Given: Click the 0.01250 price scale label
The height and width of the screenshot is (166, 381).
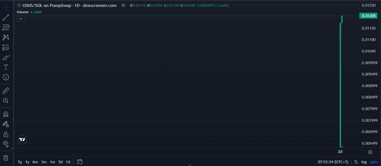Looking at the screenshot, I should point(369,5).
